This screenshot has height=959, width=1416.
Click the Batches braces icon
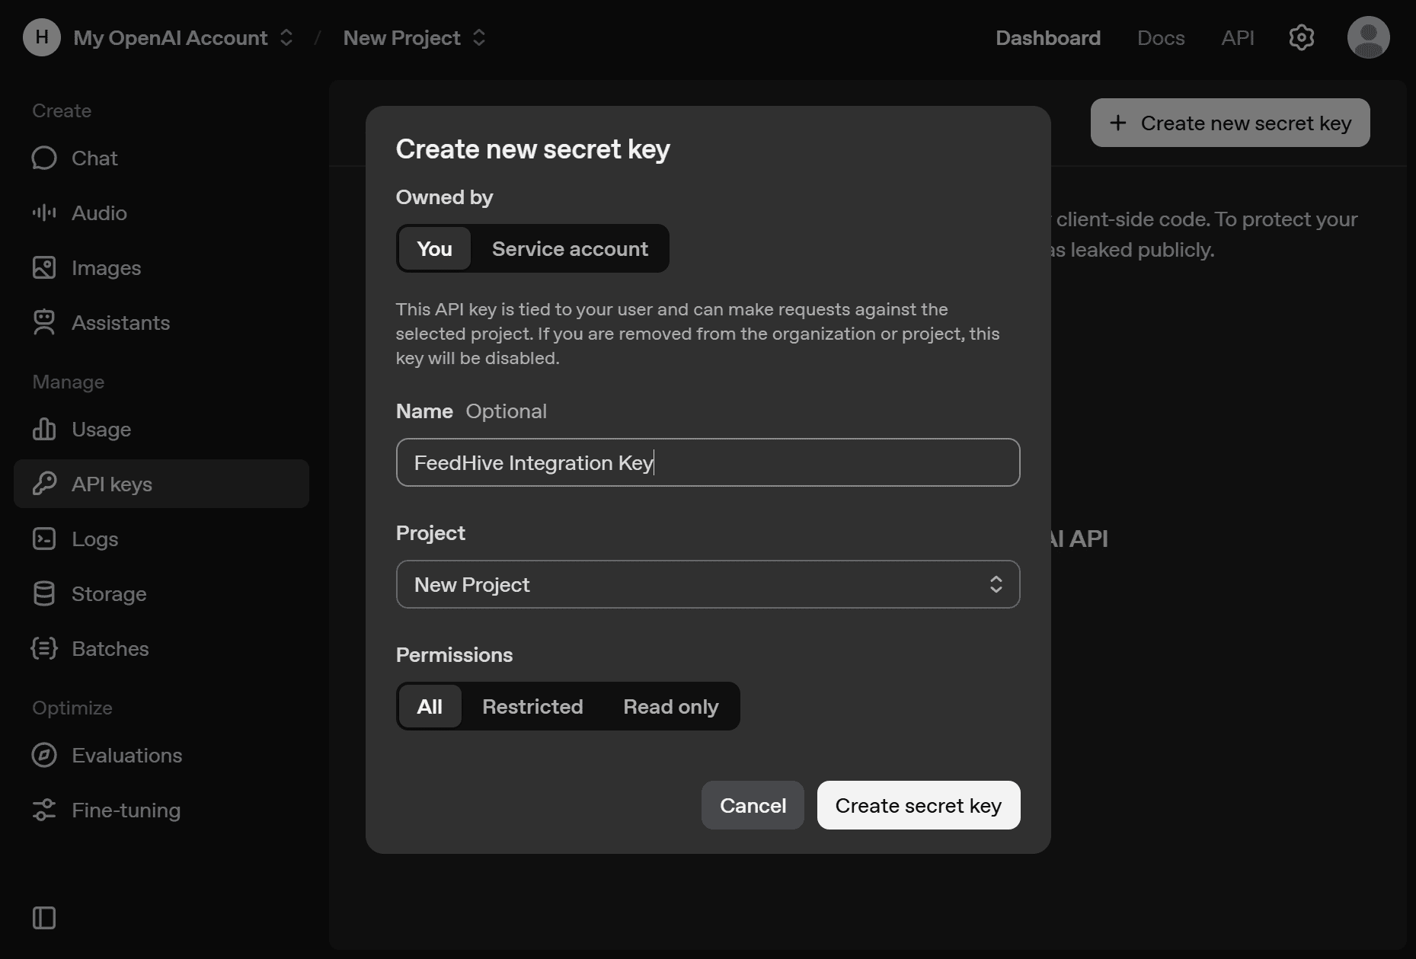click(44, 648)
